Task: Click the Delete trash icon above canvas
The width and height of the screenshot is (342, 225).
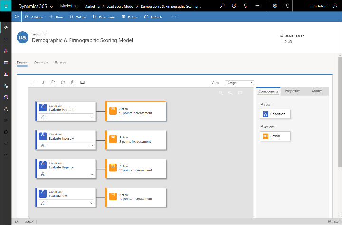Action: coord(73,82)
